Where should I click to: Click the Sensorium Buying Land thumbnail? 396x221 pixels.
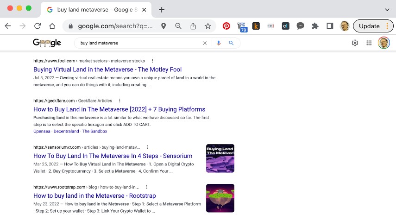tap(220, 158)
